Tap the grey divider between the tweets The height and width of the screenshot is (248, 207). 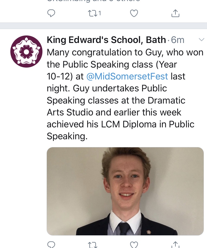(103, 26)
